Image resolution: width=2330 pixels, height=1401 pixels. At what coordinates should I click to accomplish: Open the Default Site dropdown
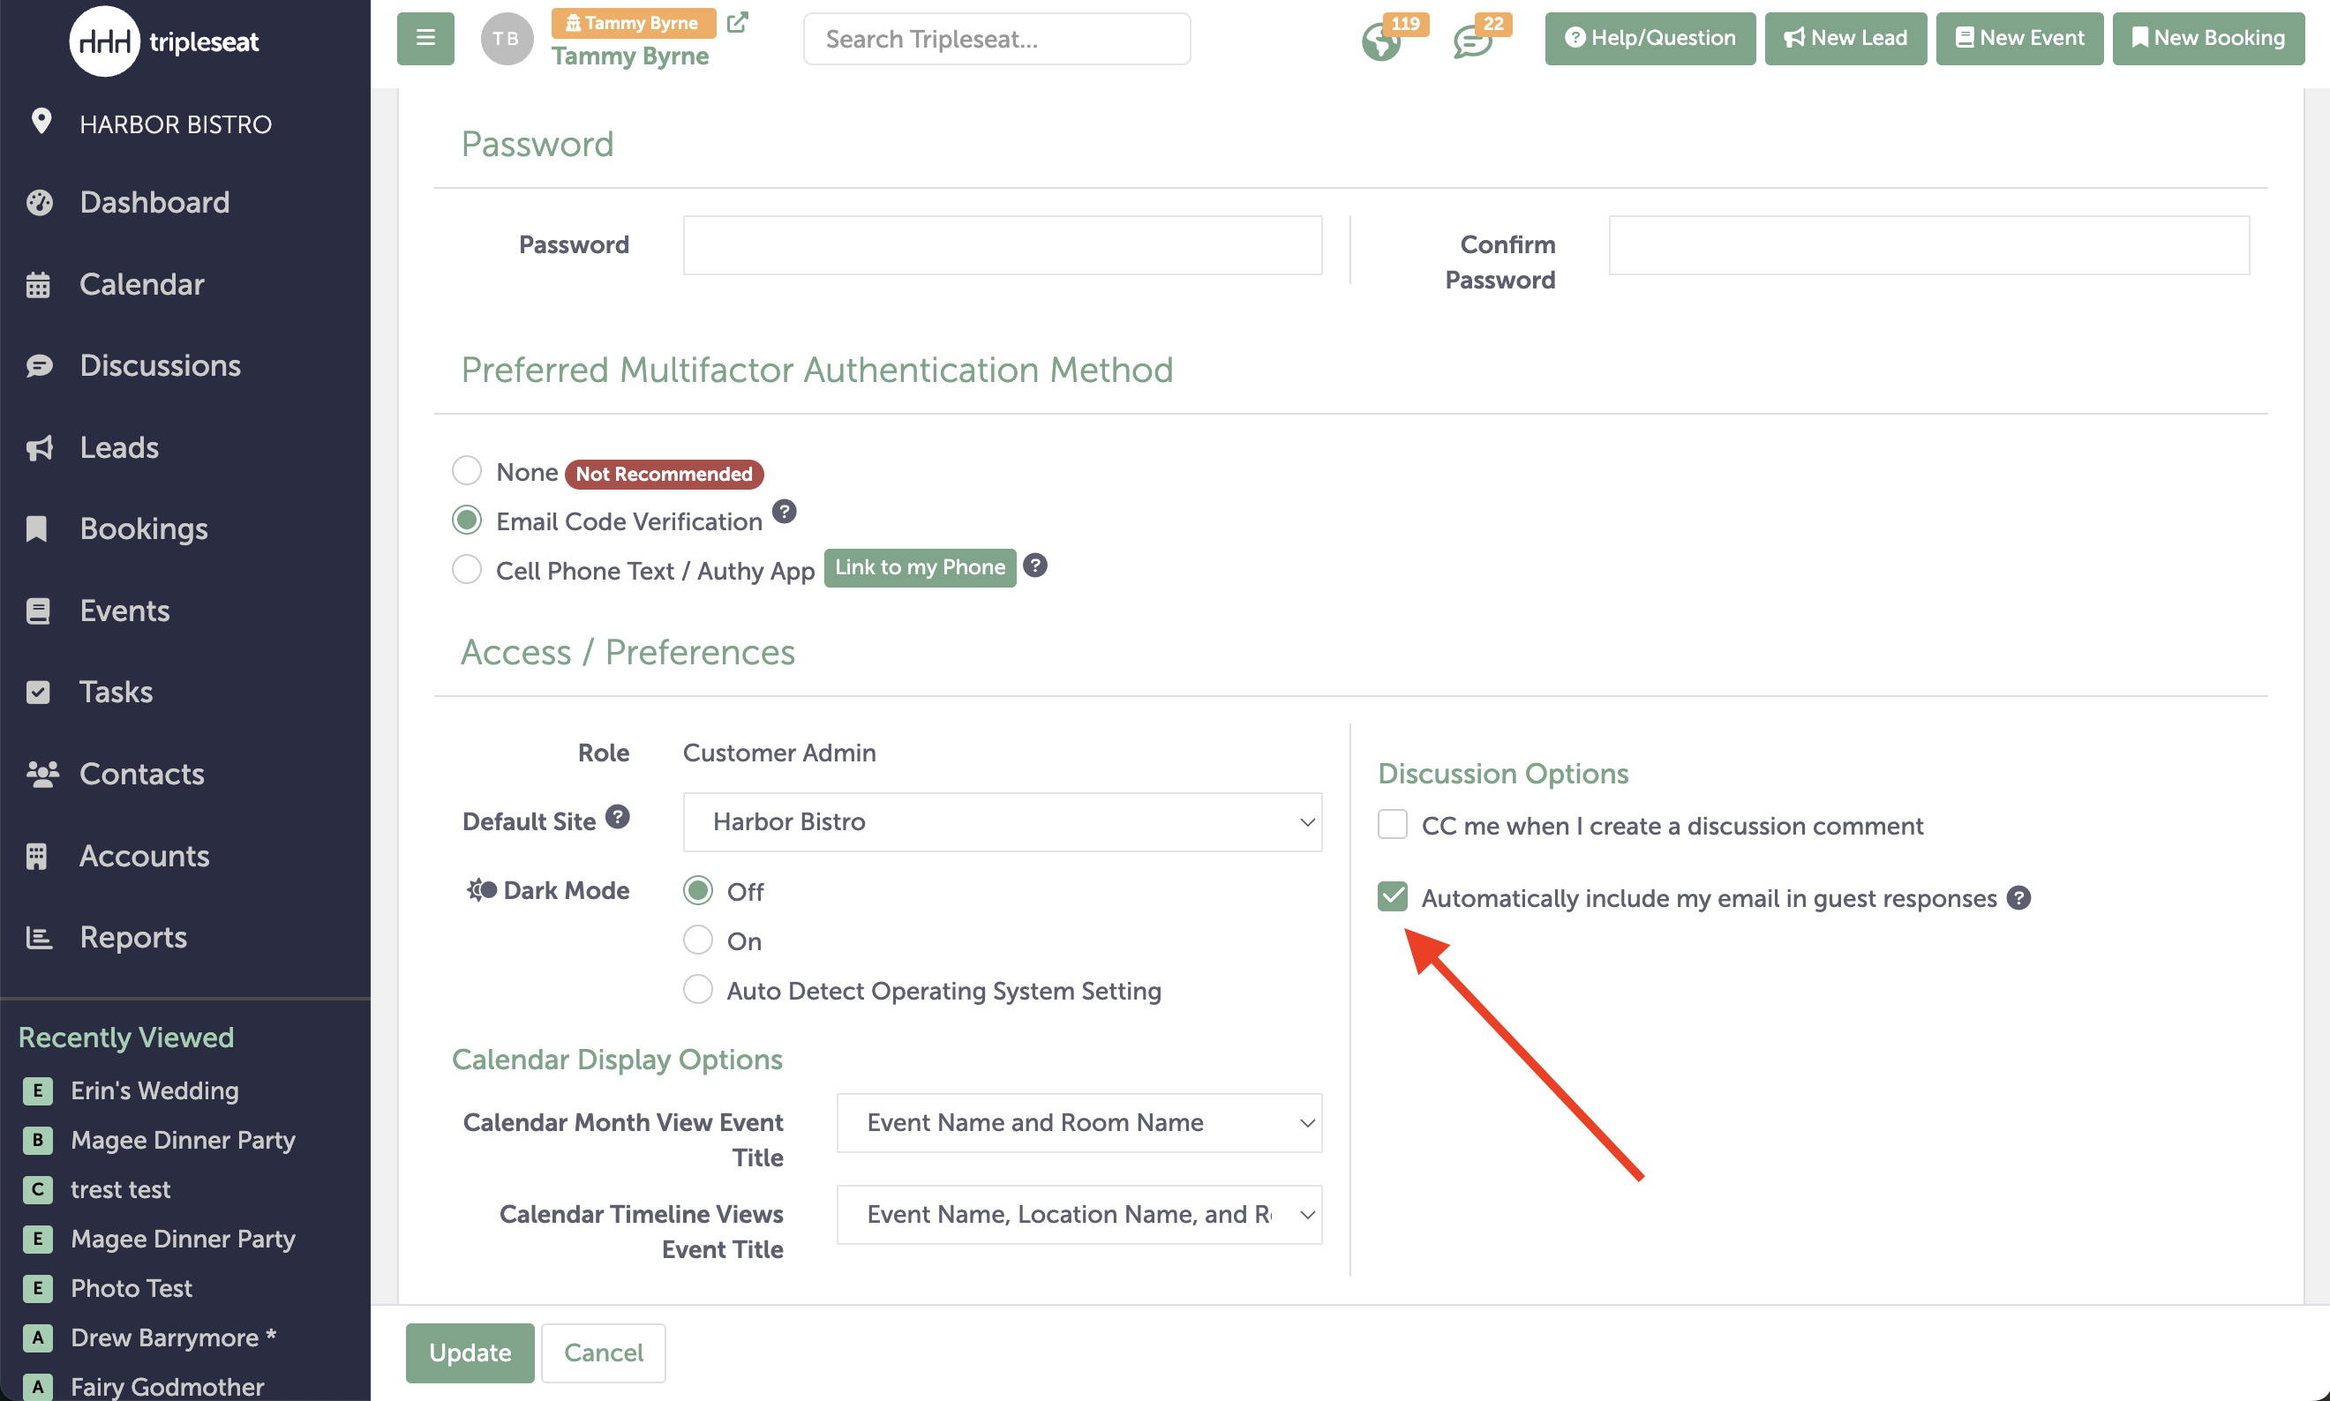pos(1002,821)
